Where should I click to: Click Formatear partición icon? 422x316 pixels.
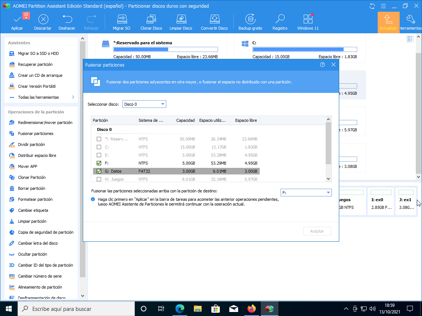tap(12, 199)
